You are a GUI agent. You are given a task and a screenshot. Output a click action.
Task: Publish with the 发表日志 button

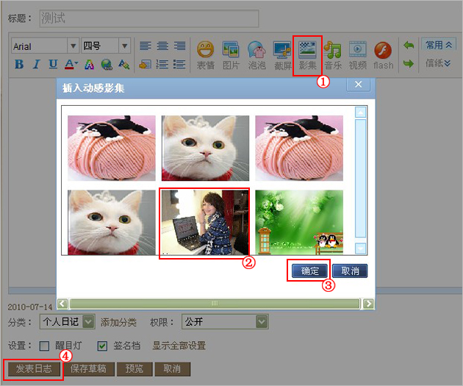[34, 368]
